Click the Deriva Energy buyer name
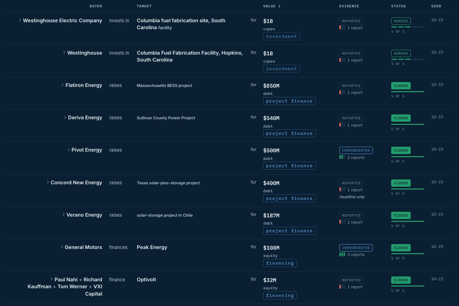The height and width of the screenshot is (306, 459). pos(85,118)
